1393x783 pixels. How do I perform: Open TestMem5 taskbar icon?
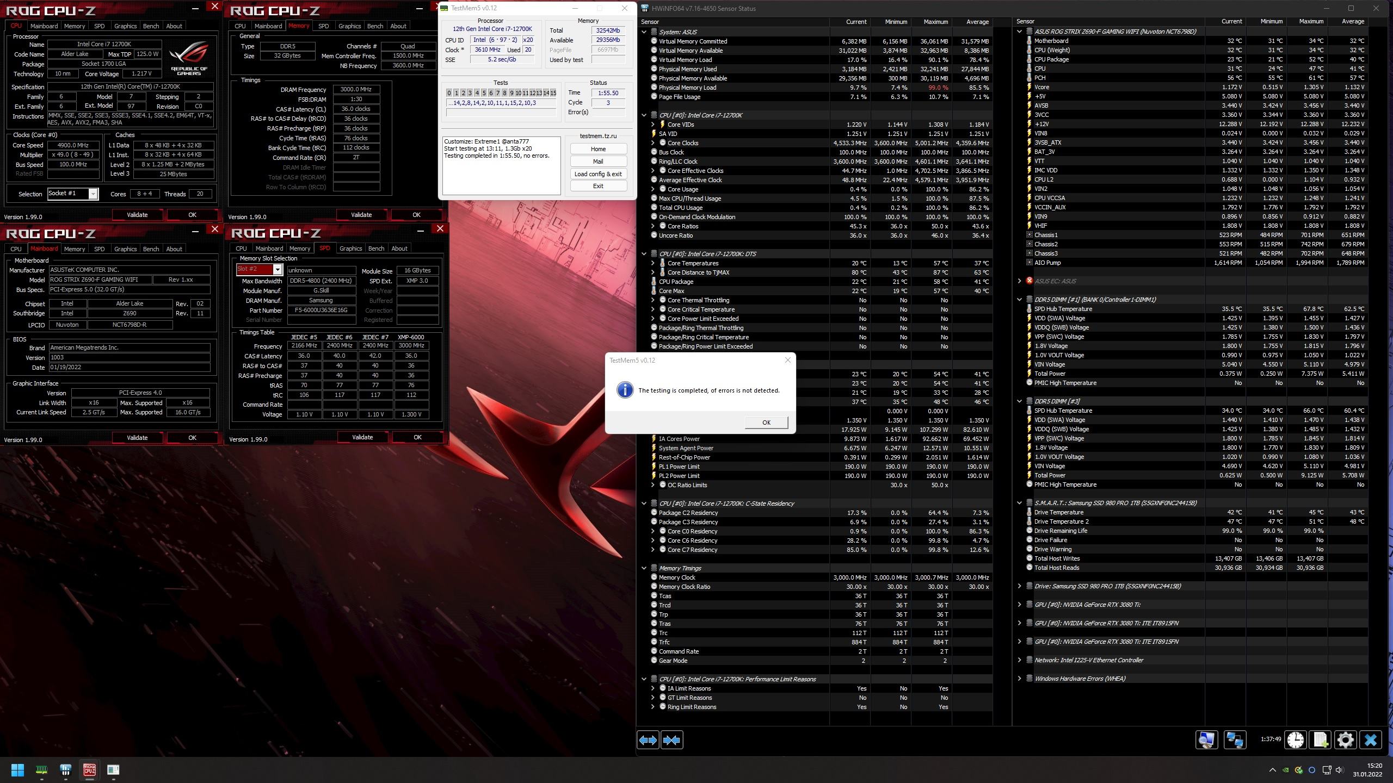tap(41, 770)
